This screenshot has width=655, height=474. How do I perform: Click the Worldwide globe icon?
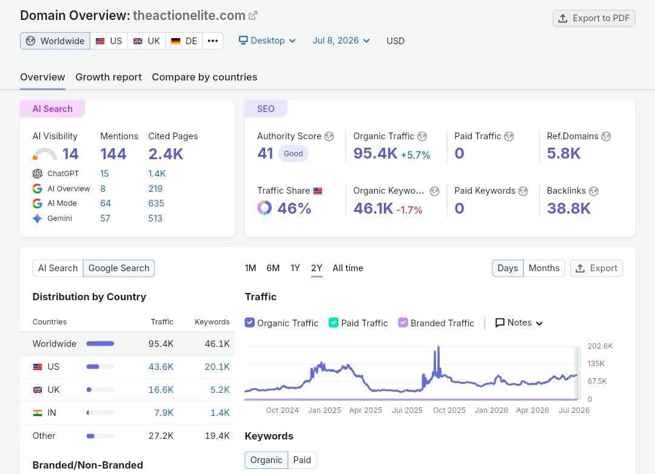(30, 41)
